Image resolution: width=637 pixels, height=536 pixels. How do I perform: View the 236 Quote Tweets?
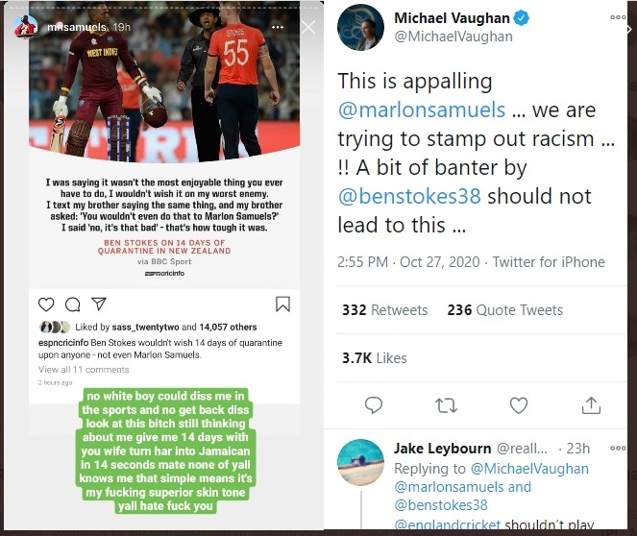click(x=505, y=310)
